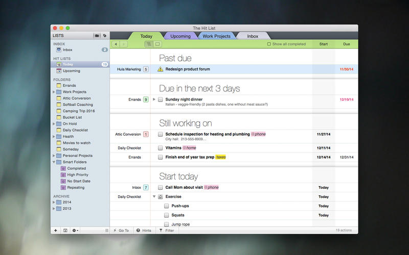Check off the Vitamins task
The width and height of the screenshot is (409, 255).
pos(161,148)
